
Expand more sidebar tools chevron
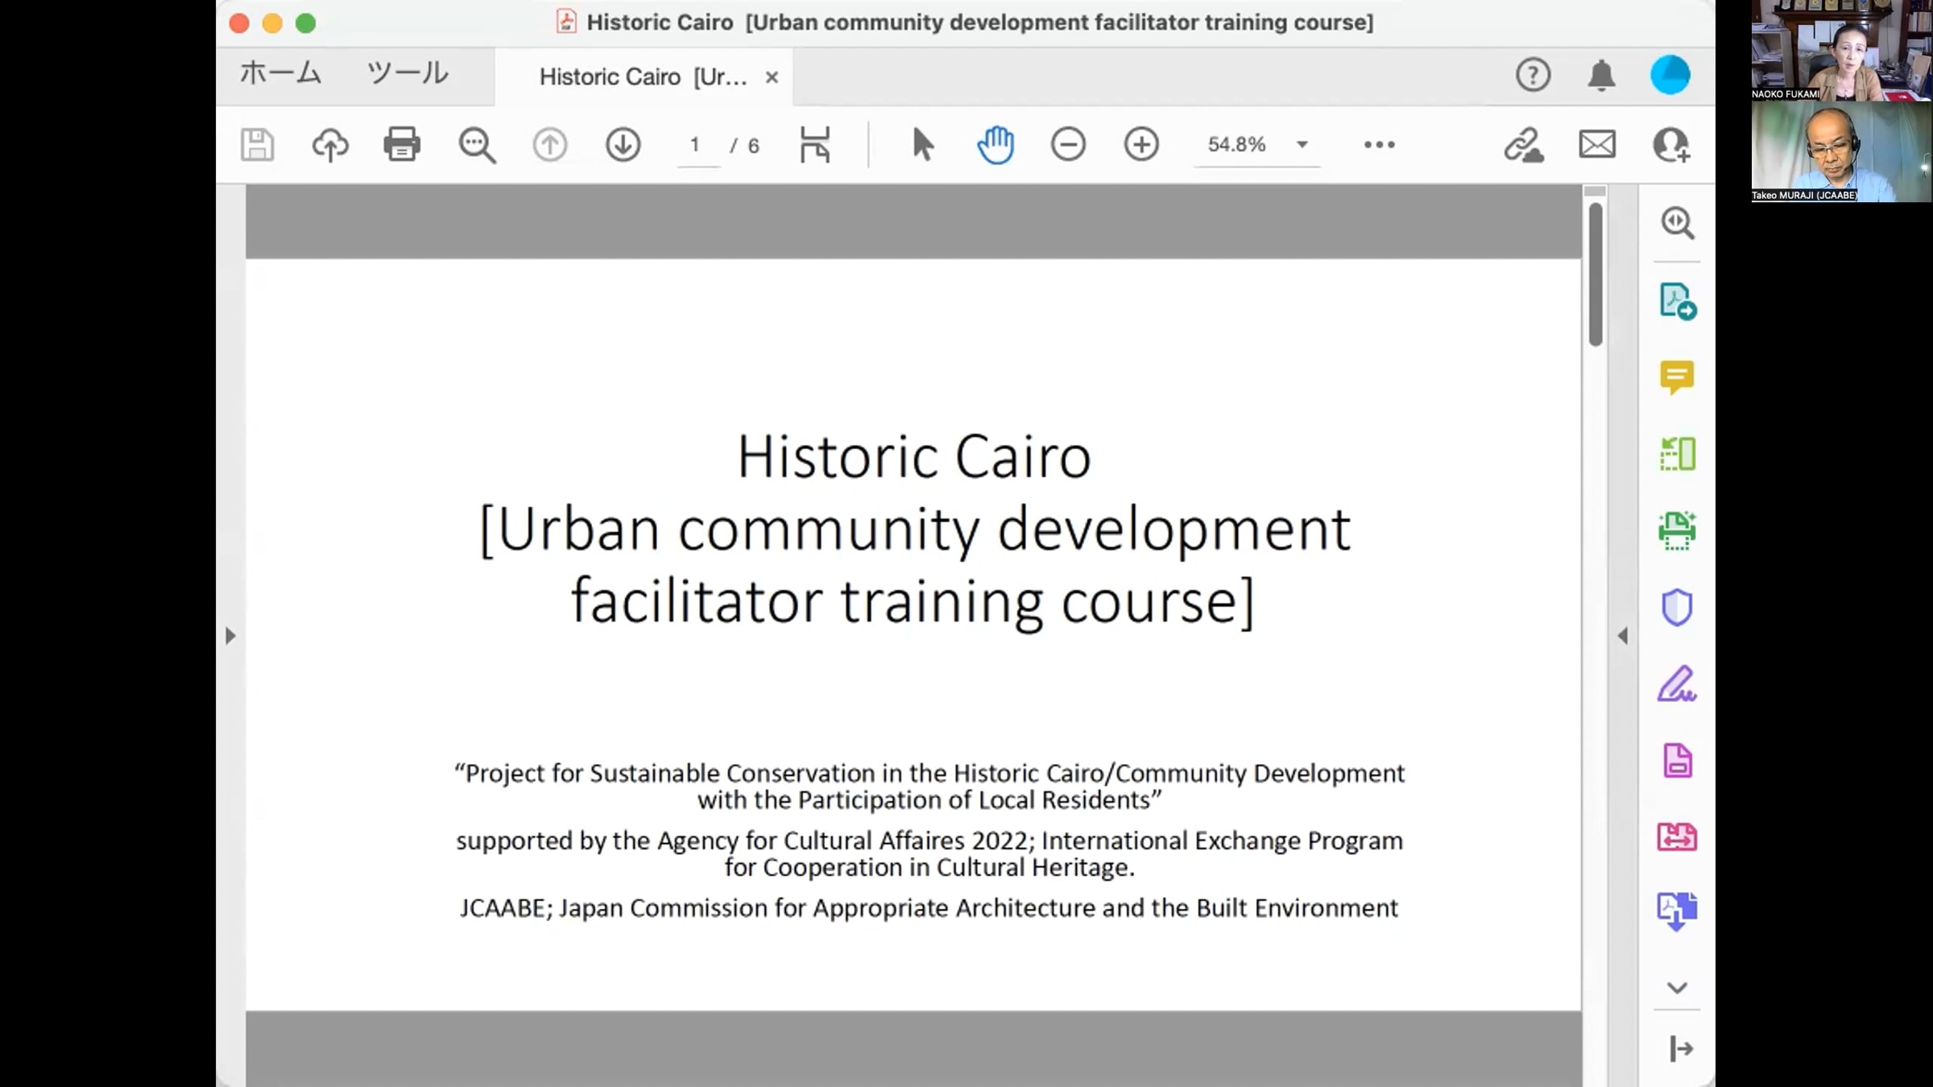1677,988
